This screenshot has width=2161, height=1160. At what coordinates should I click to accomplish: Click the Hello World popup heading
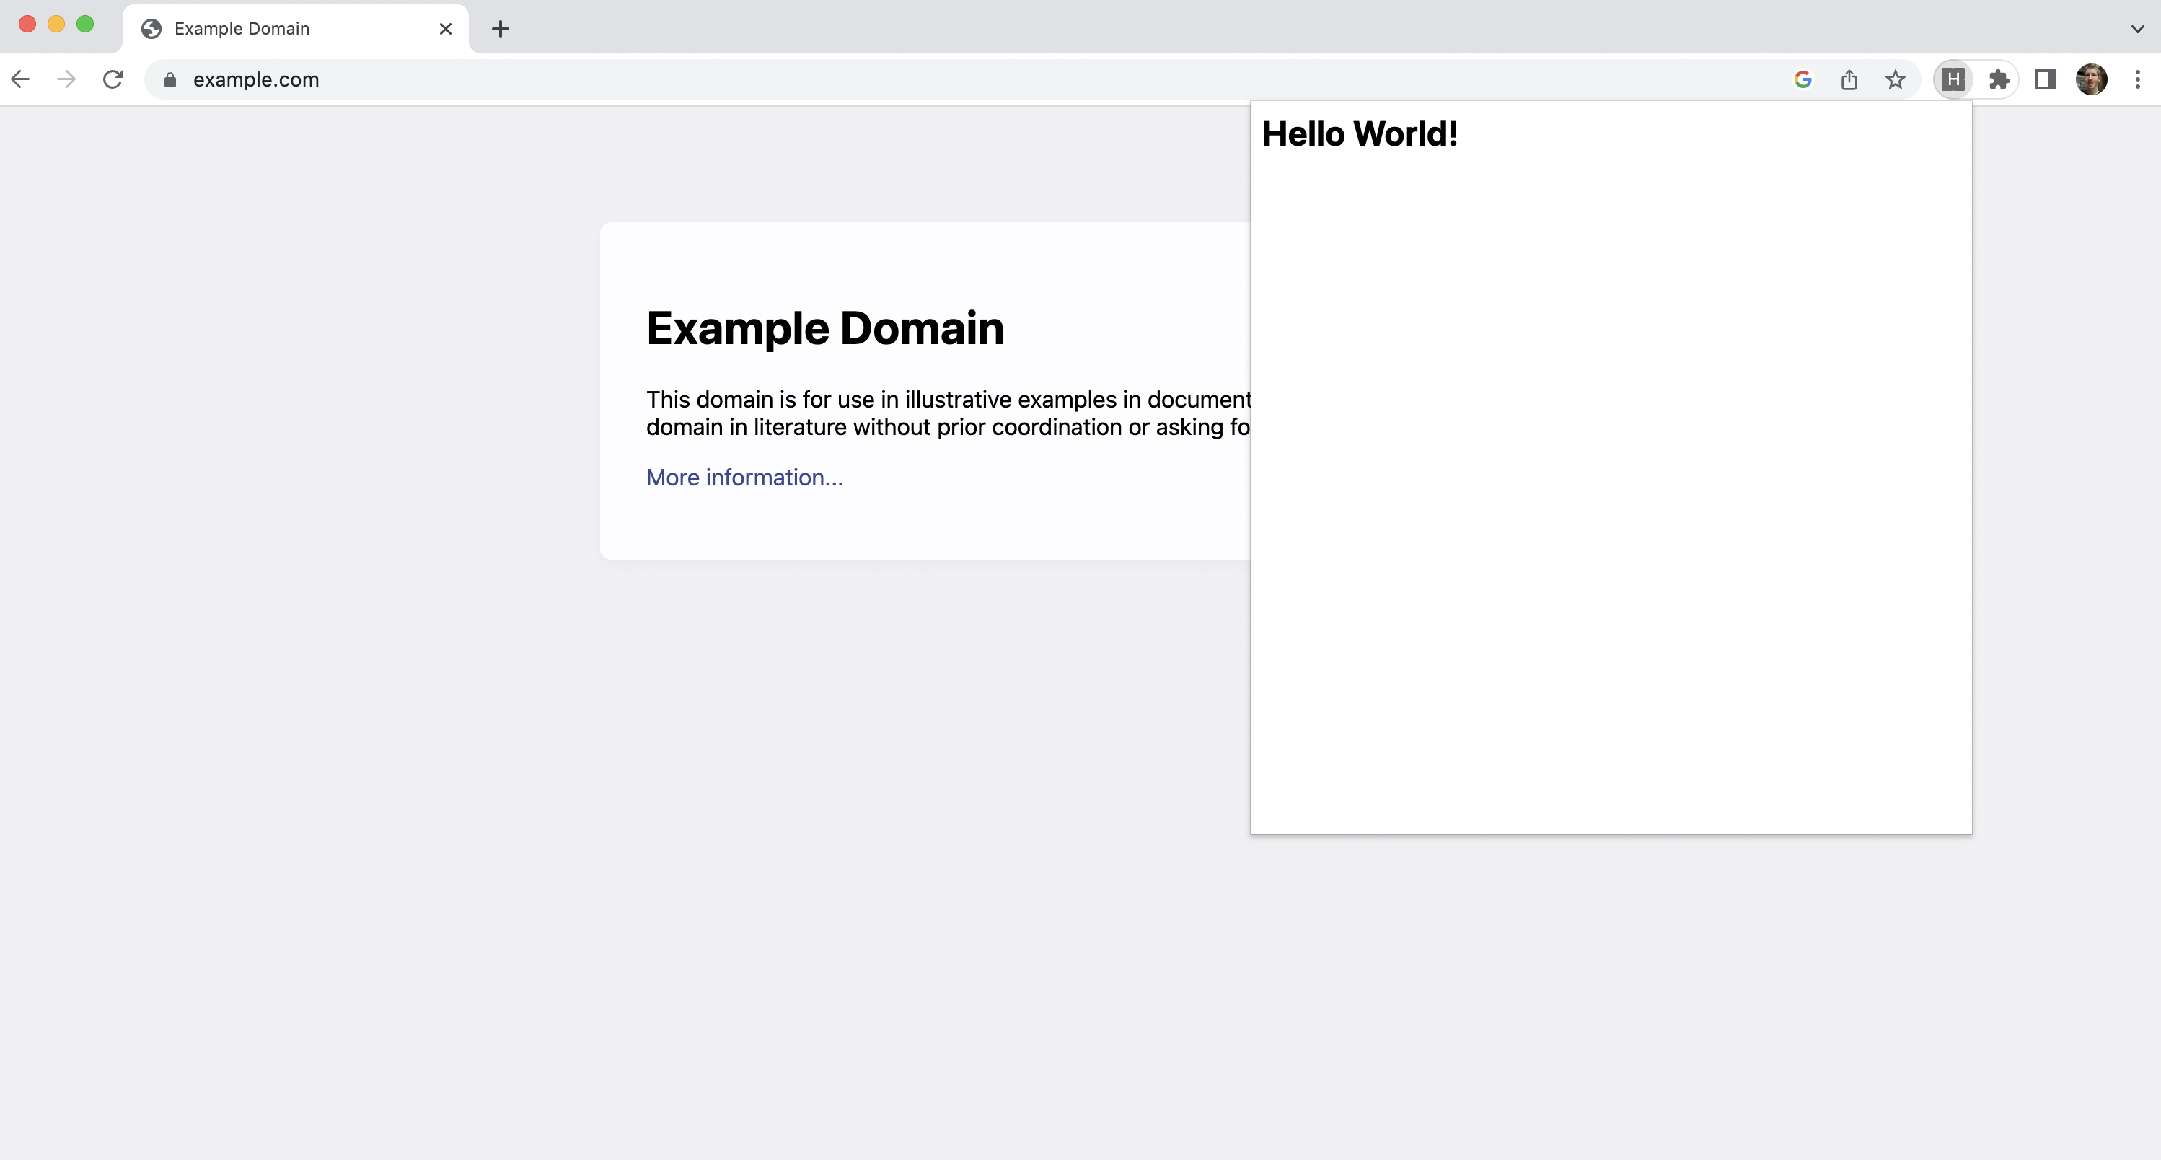click(1360, 133)
